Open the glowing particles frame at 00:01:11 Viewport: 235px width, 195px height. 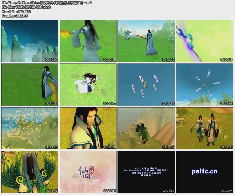click(30, 128)
